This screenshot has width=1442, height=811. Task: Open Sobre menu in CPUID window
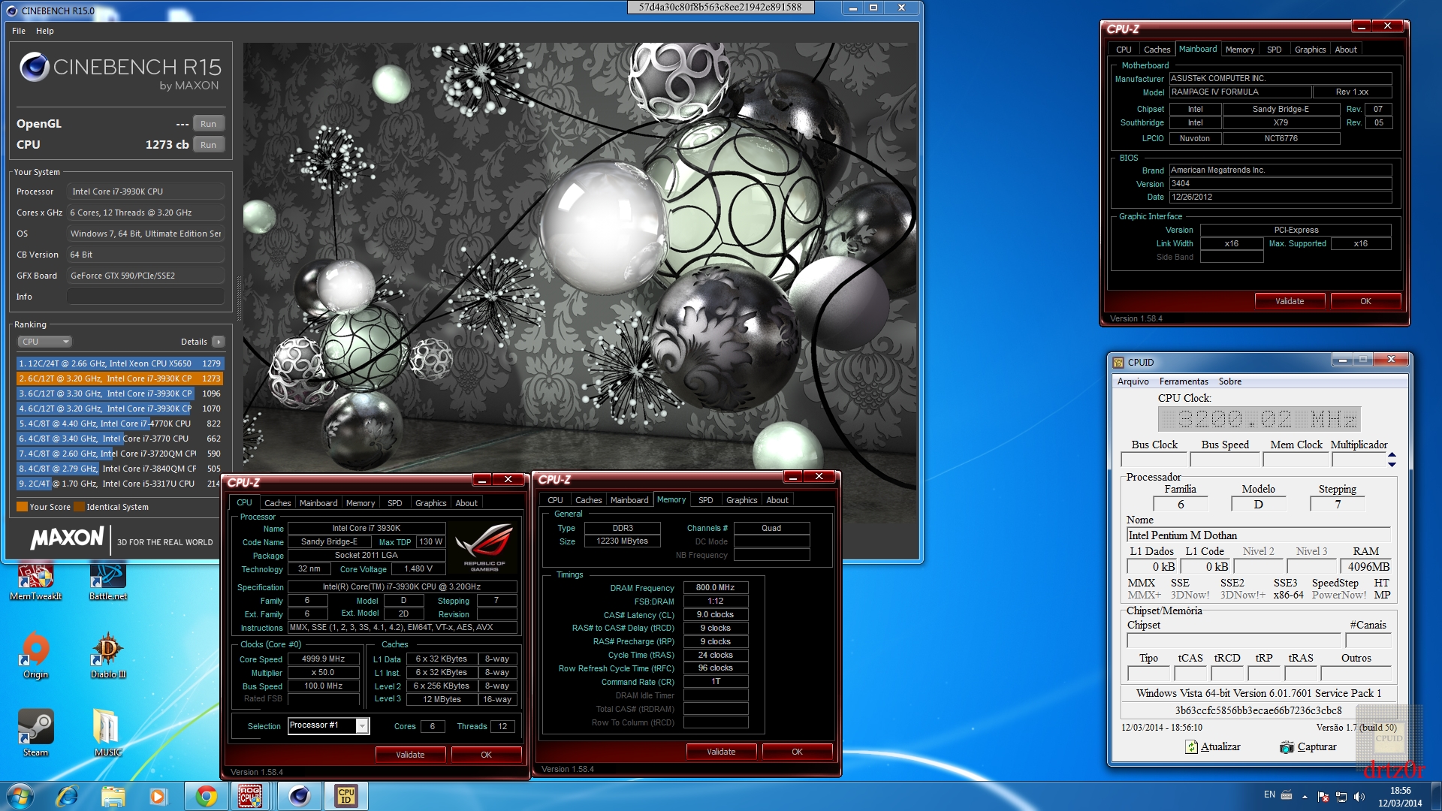(1230, 381)
